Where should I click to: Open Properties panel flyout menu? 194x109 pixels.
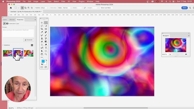35,20
